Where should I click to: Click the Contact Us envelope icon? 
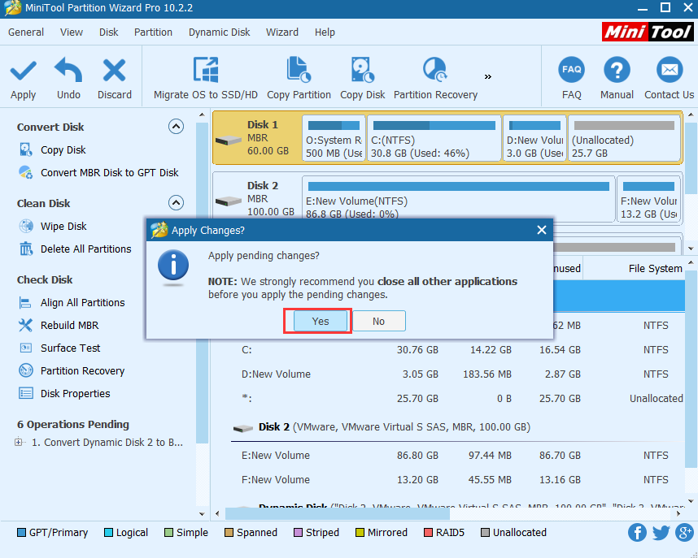tap(670, 70)
